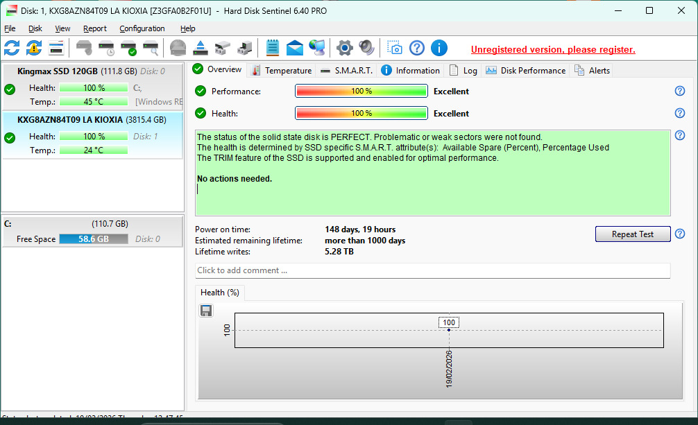Select the KXG8AZN84T09 LA KIOXIA disk entry
The height and width of the screenshot is (425, 698).
pyautogui.click(x=92, y=135)
